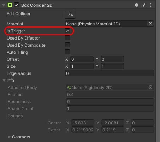Open the Physics Material 2D object picker
160x142 pixels.
tap(150, 24)
